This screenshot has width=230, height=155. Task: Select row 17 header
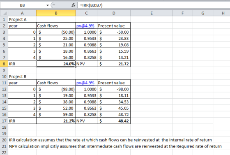tap(4, 121)
